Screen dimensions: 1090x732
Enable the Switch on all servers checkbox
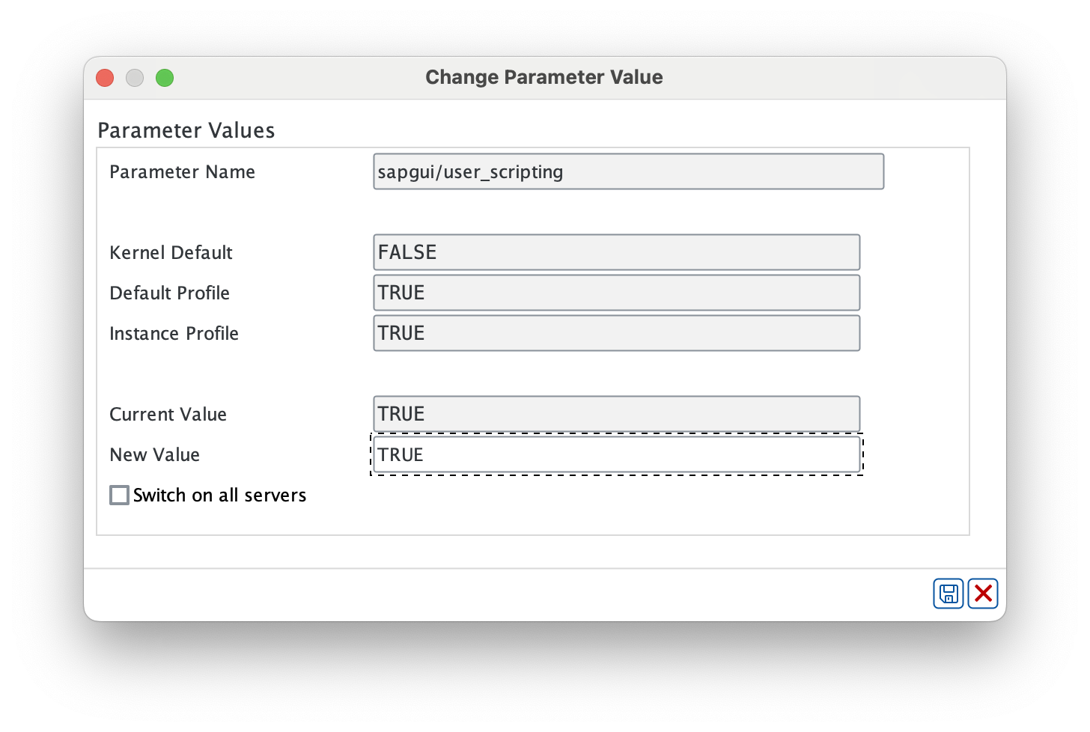(x=120, y=495)
